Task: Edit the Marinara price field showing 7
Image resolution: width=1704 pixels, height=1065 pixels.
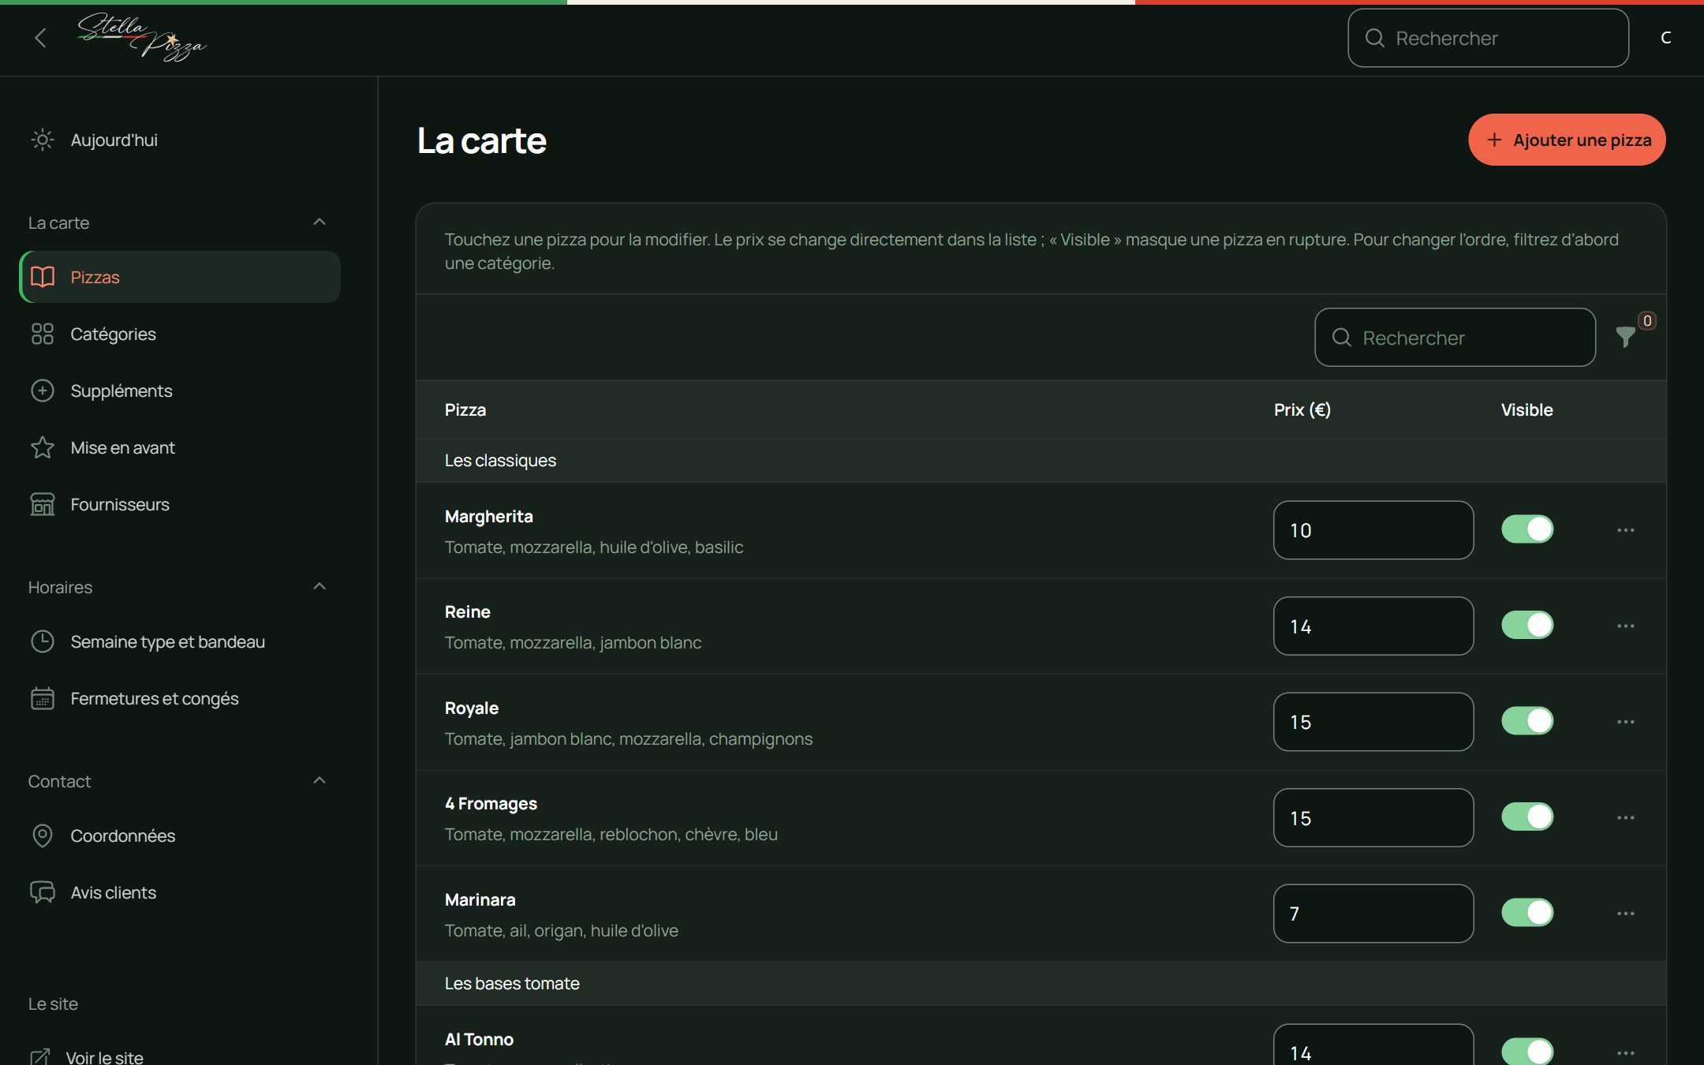Action: pyautogui.click(x=1373, y=914)
